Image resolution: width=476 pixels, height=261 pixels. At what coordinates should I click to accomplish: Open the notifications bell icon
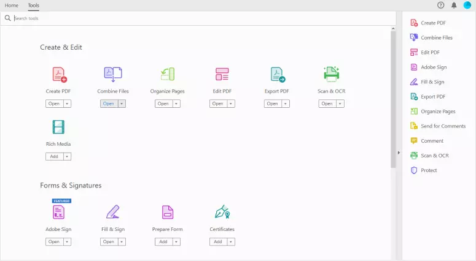coord(454,5)
